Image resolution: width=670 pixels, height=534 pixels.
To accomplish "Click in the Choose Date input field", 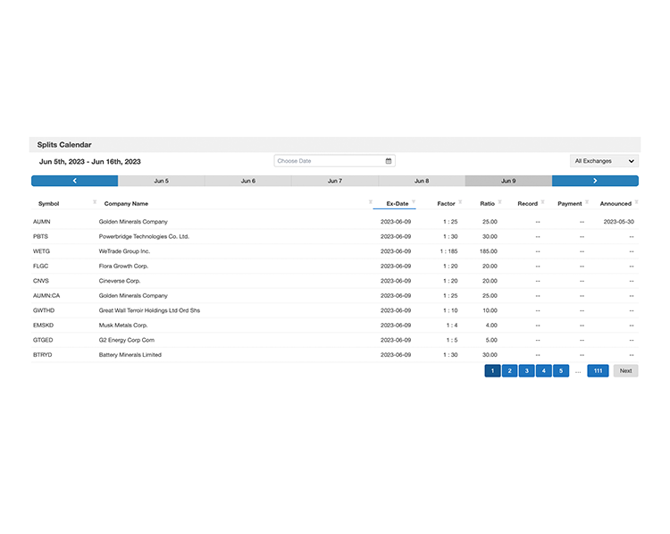I will tap(328, 161).
